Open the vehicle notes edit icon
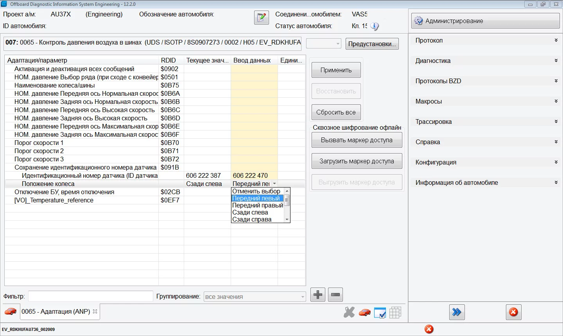The image size is (563, 336). pyautogui.click(x=261, y=18)
